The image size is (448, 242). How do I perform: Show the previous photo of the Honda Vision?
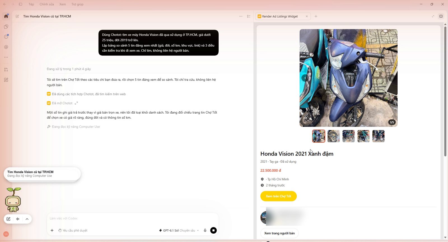[x=305, y=78]
